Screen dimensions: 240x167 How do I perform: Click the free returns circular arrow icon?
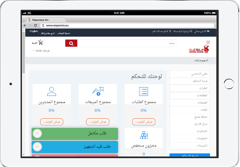point(191,31)
